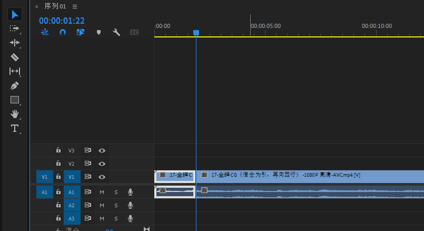This screenshot has width=424, height=231.
Task: Click the 00:00:01:22 playhead timecode
Action: 62,21
